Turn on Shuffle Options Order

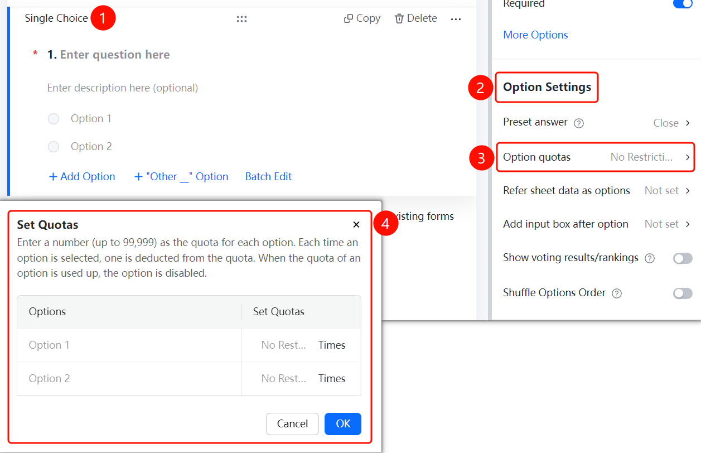click(x=683, y=293)
